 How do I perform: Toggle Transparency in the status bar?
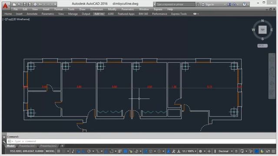coord(126,151)
